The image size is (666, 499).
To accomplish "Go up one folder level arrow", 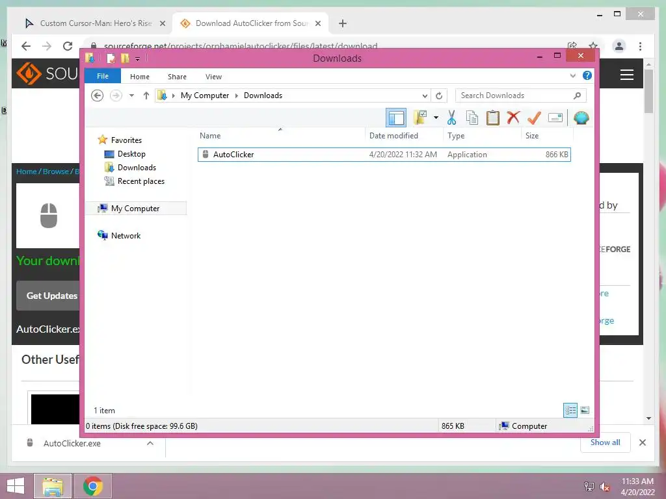I will [x=146, y=96].
